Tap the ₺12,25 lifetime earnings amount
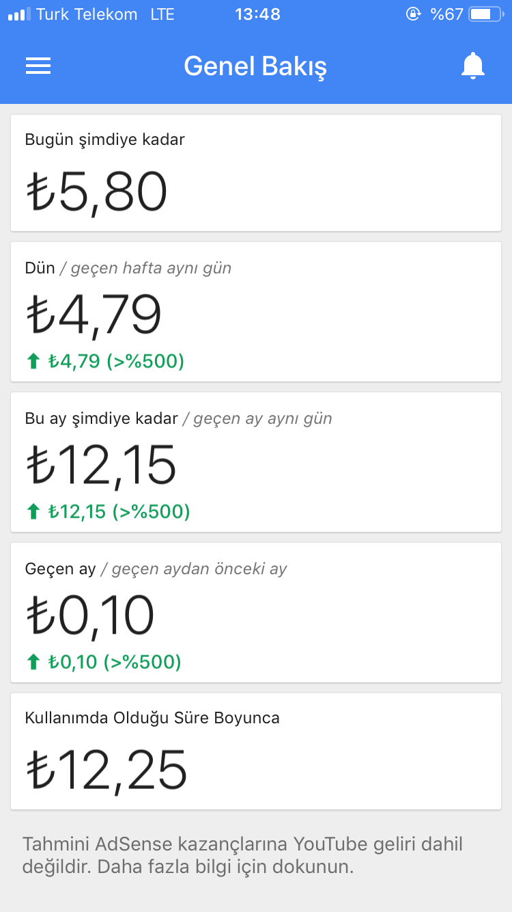Screen dimensions: 512x912 tap(106, 770)
